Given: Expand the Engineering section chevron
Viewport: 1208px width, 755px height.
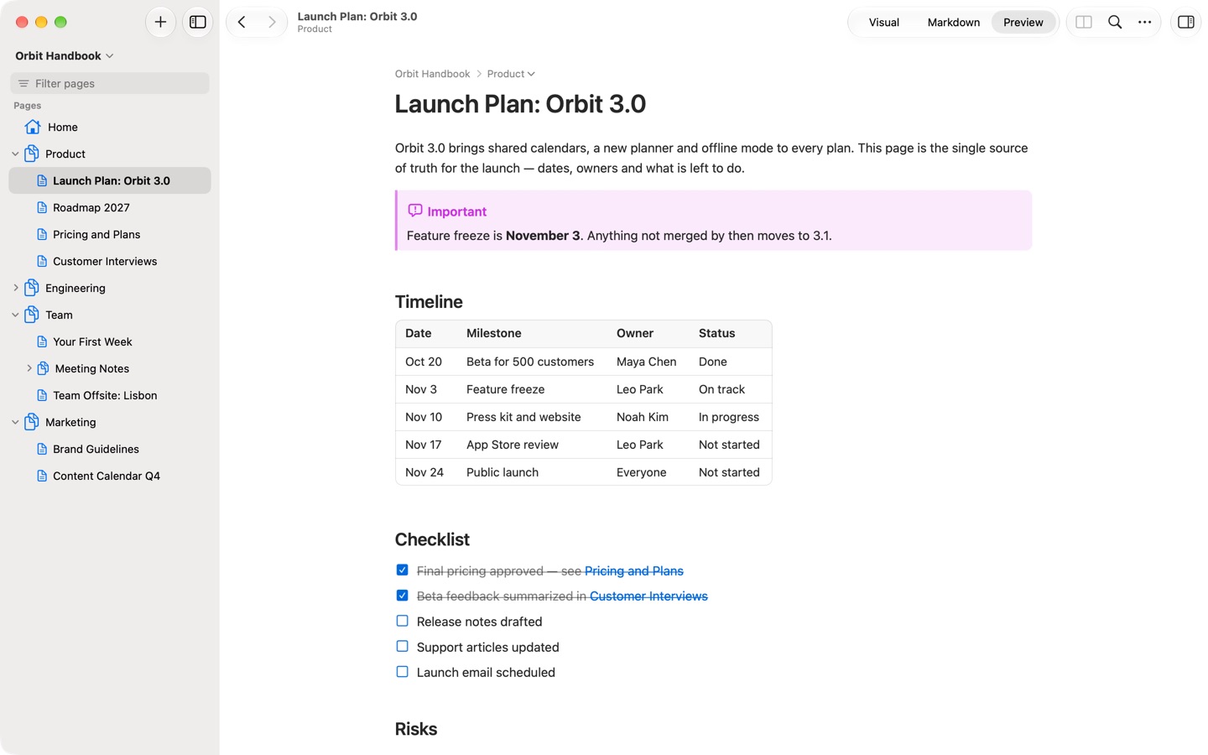Looking at the screenshot, I should [x=15, y=288].
